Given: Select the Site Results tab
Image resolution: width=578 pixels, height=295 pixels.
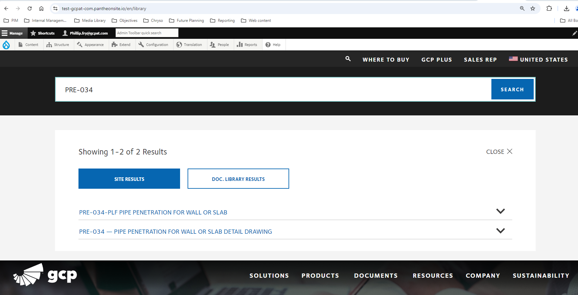Looking at the screenshot, I should pyautogui.click(x=129, y=179).
